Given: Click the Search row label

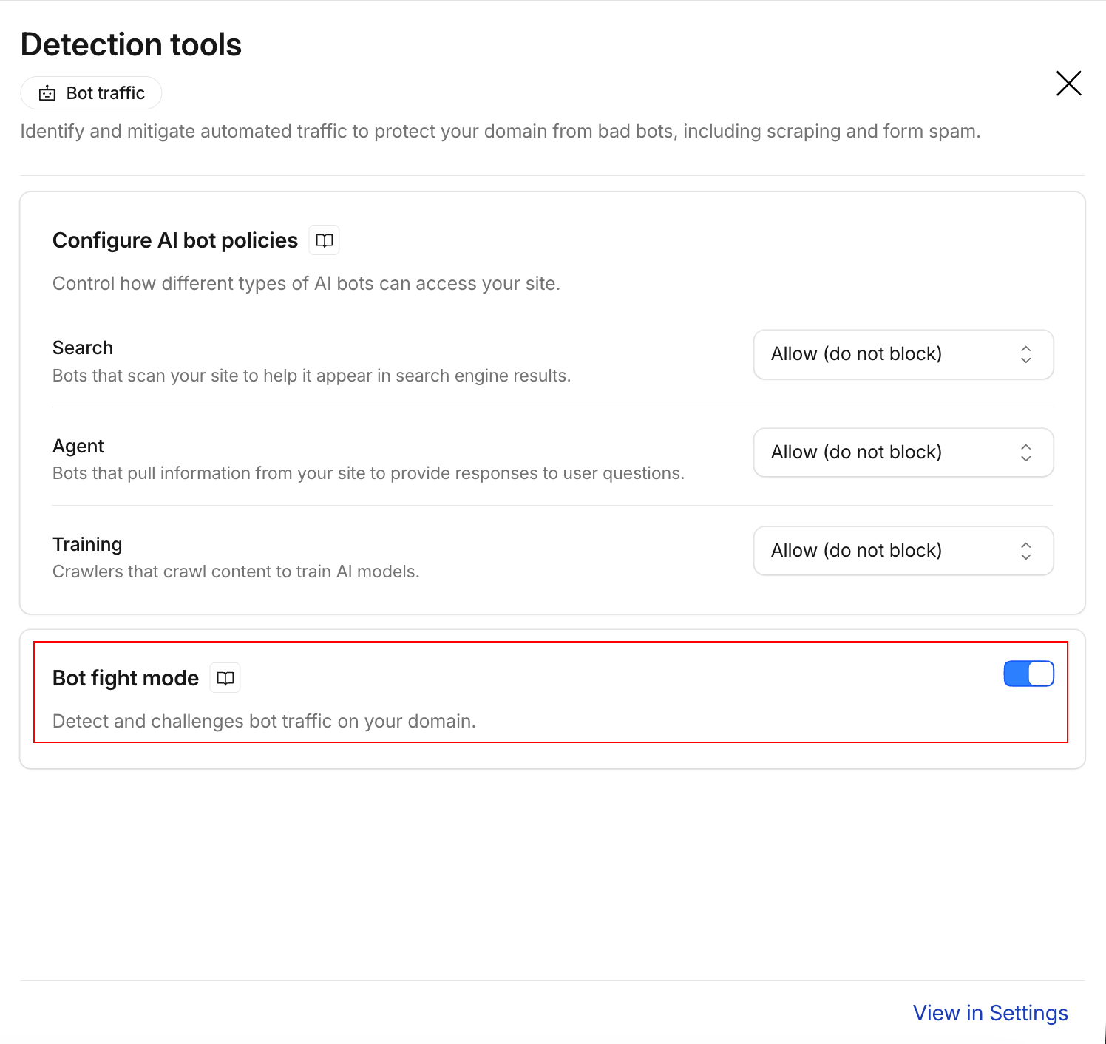Looking at the screenshot, I should click(83, 348).
